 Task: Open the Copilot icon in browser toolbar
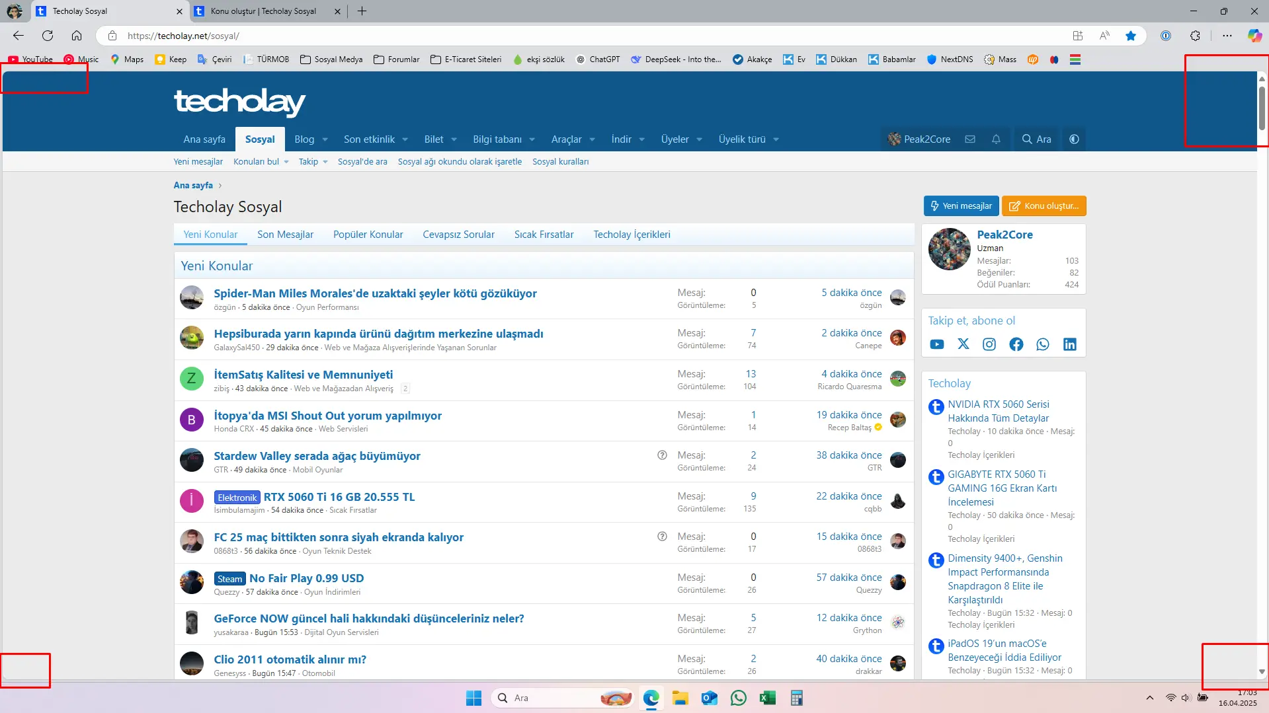tap(1254, 36)
